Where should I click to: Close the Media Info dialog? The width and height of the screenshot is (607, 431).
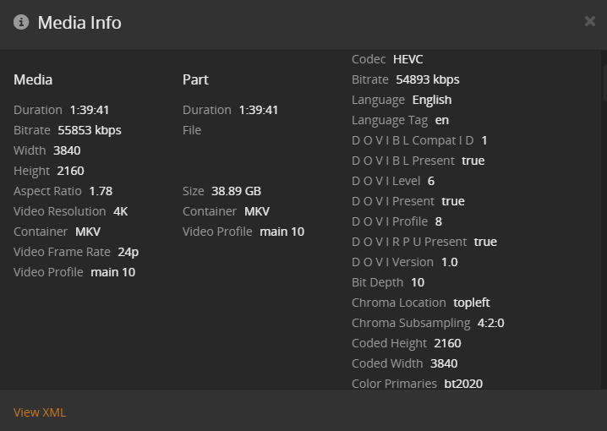point(589,21)
